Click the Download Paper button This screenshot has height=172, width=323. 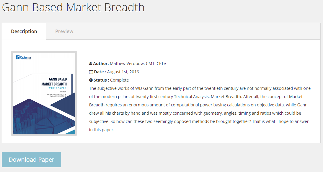click(x=31, y=159)
